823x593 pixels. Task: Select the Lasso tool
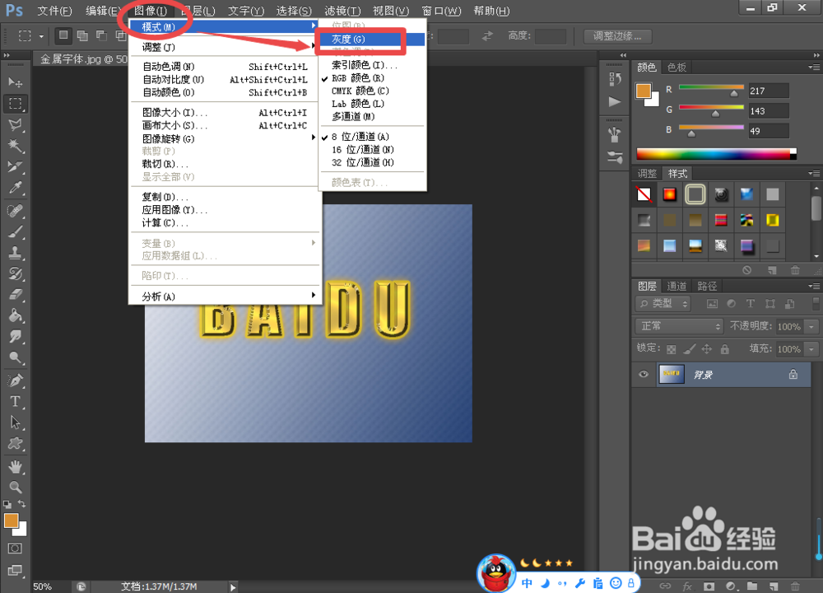(x=15, y=124)
